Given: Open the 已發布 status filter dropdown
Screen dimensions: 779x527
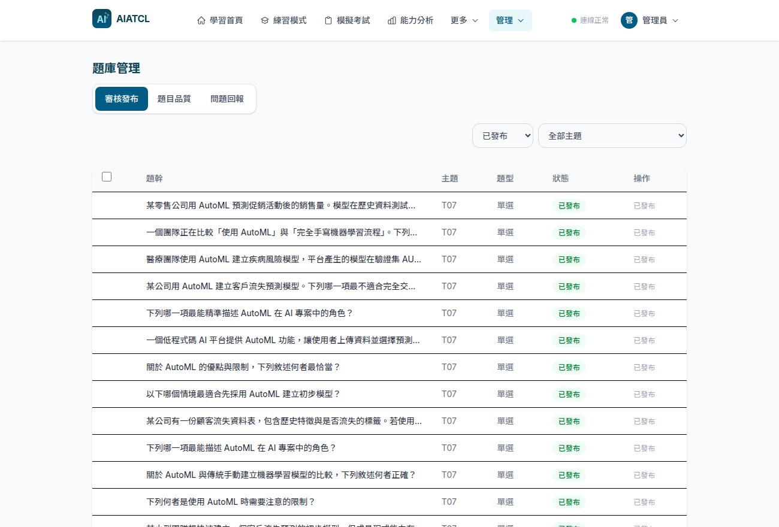Looking at the screenshot, I should [x=503, y=136].
